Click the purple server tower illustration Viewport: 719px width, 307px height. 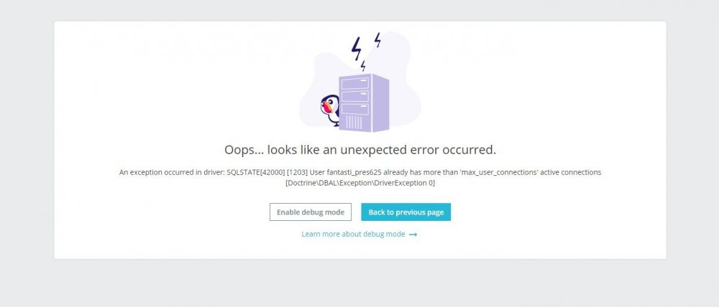tap(364, 103)
